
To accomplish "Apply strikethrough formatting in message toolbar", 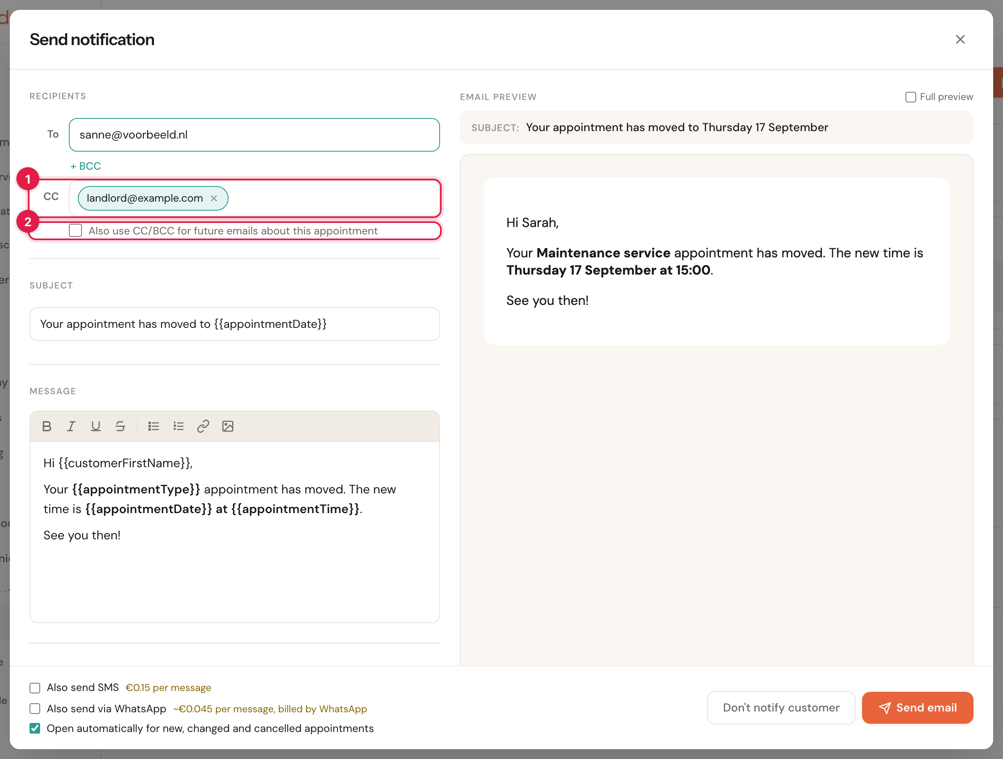I will pos(120,426).
